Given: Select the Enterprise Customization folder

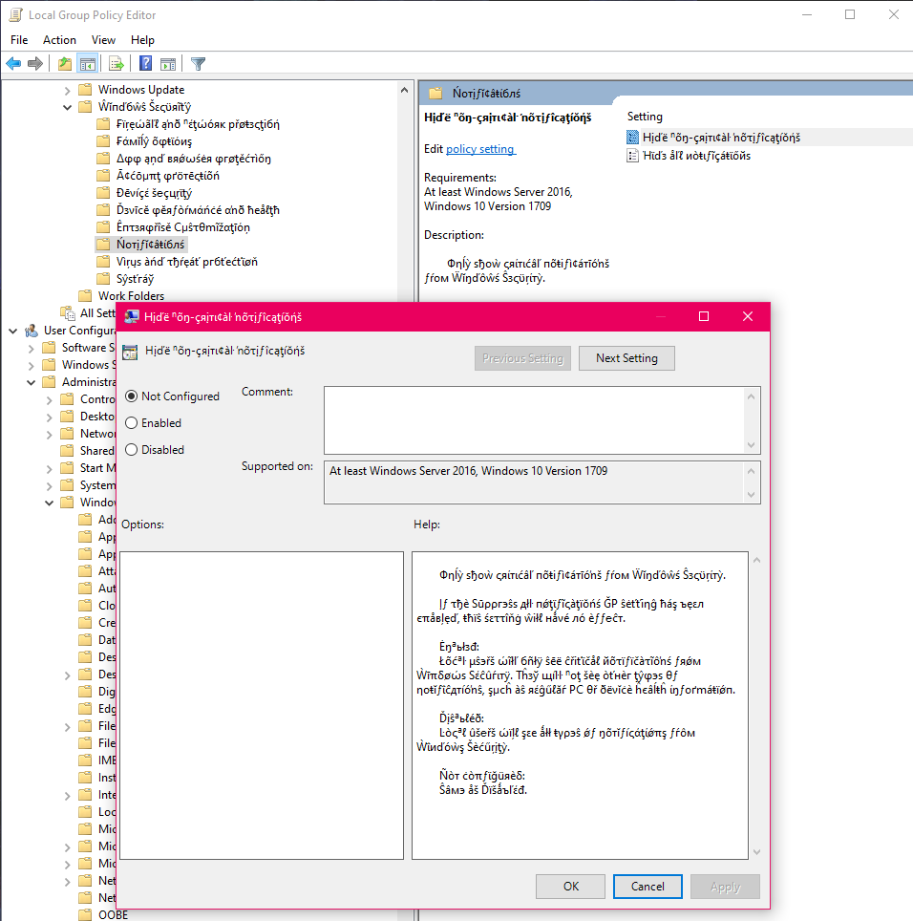Looking at the screenshot, I should [174, 226].
